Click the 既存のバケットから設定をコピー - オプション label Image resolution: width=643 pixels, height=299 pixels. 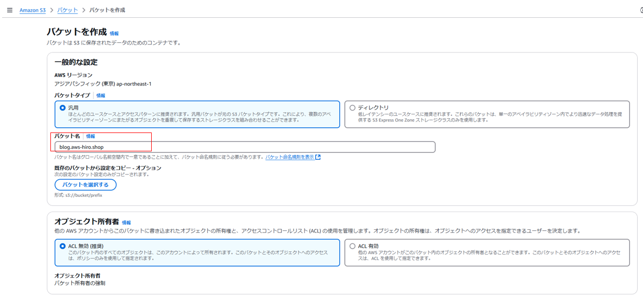[x=108, y=168]
